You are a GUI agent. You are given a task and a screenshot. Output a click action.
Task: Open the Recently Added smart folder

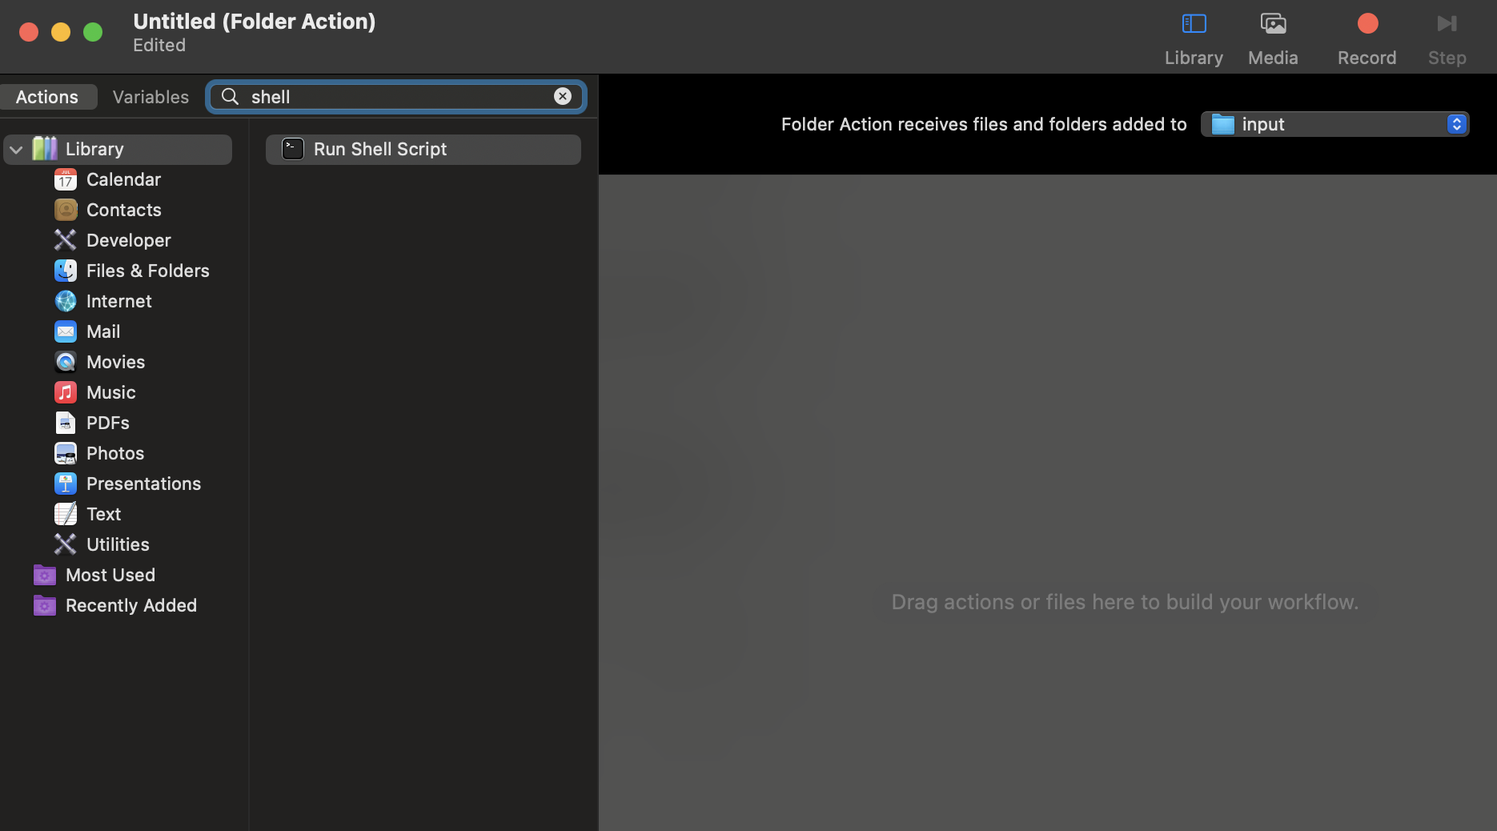pyautogui.click(x=130, y=605)
